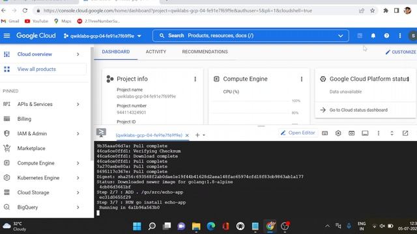Click the Cloud Shell web preview icon
The image size is (417, 234).
(x=352, y=133)
